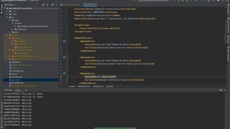230x129 pixels.
Task: Open Project panel settings gear
Action: click(x=52, y=5)
